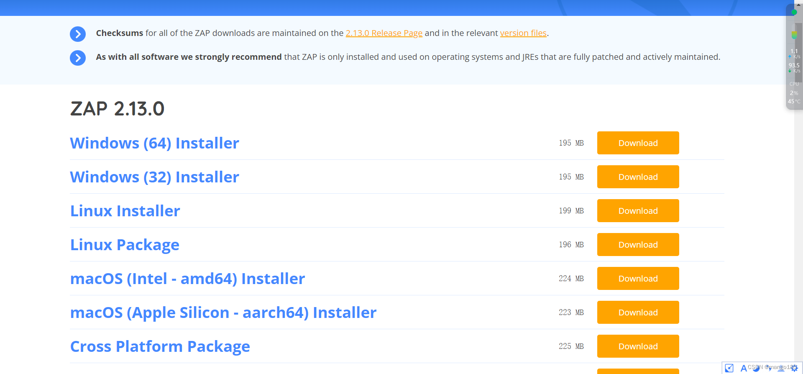Open the macOS (Intel - amd64) Installer link
Screen dimensions: 803x374
tap(187, 279)
